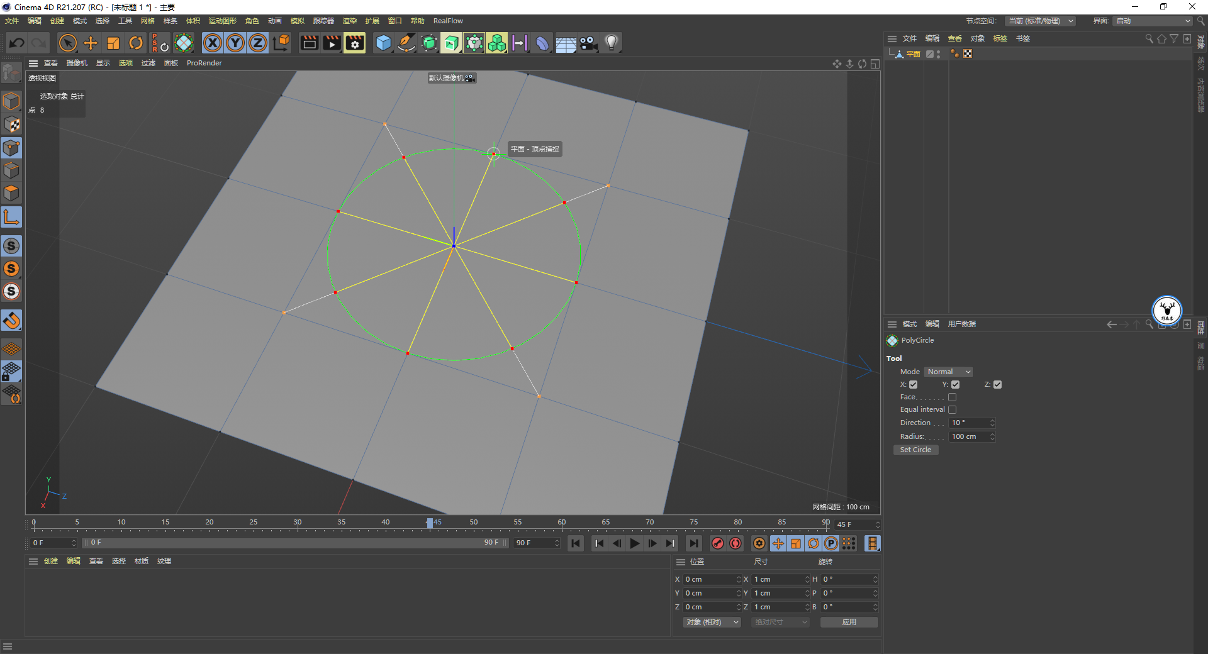Uncheck the Tool X checkbox
This screenshot has width=1208, height=654.
coord(914,385)
